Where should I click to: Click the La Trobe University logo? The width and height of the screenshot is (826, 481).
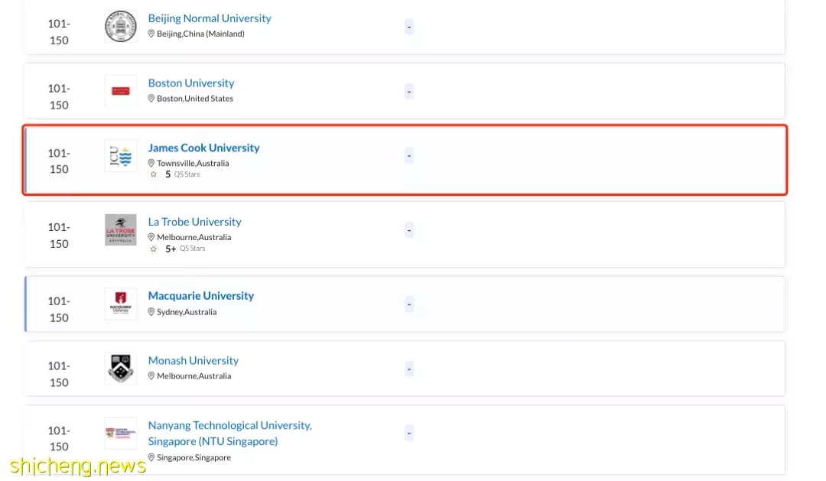[x=121, y=229]
